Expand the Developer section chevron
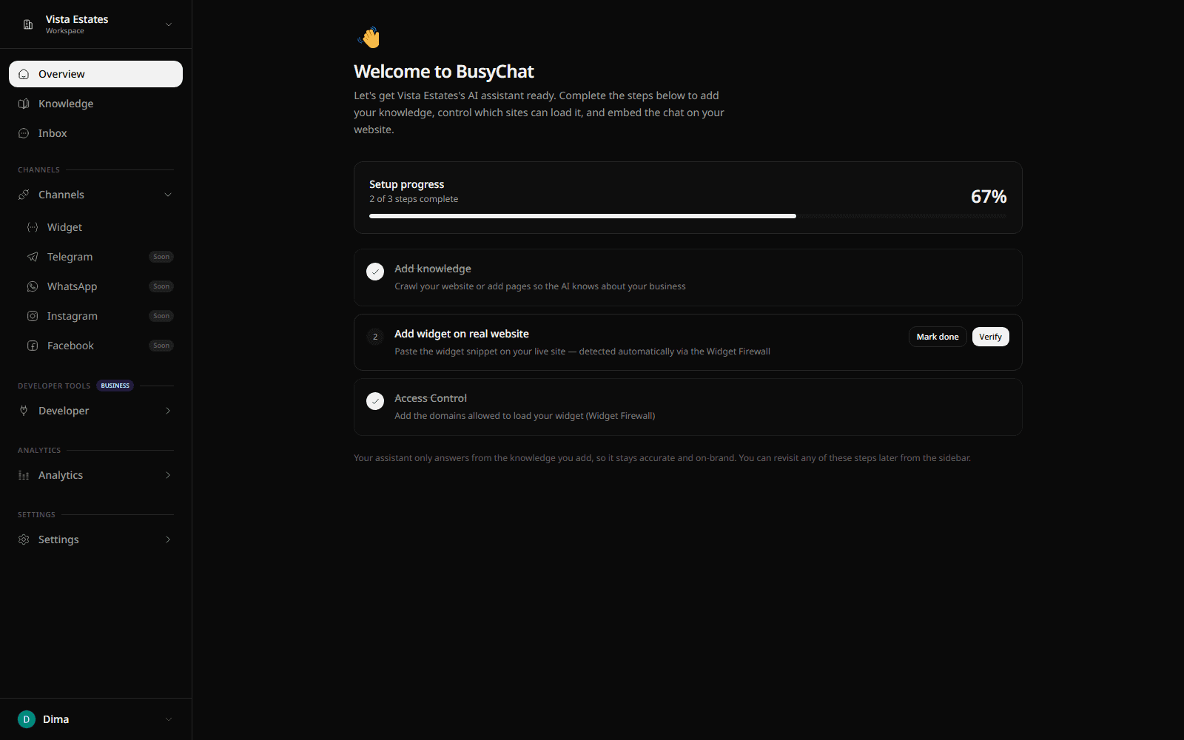Screen dimensions: 1184x740 pos(168,411)
